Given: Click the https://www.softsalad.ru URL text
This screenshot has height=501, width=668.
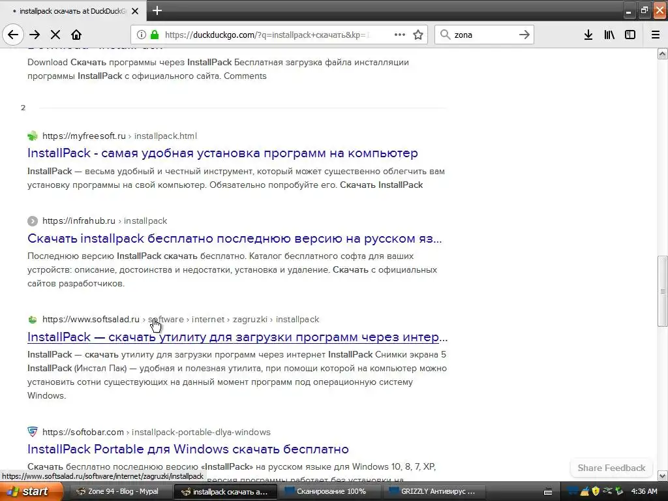Looking at the screenshot, I should (91, 319).
